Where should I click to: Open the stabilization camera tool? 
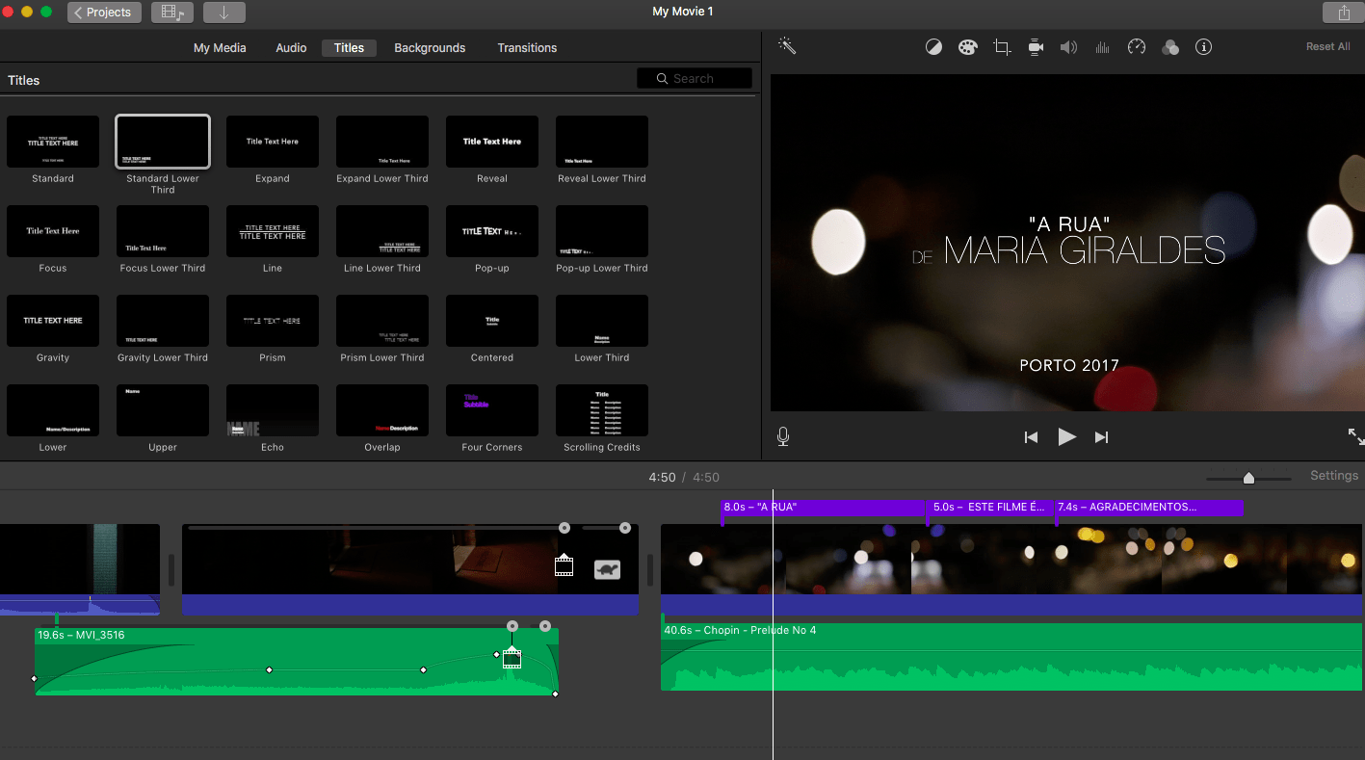(1036, 47)
